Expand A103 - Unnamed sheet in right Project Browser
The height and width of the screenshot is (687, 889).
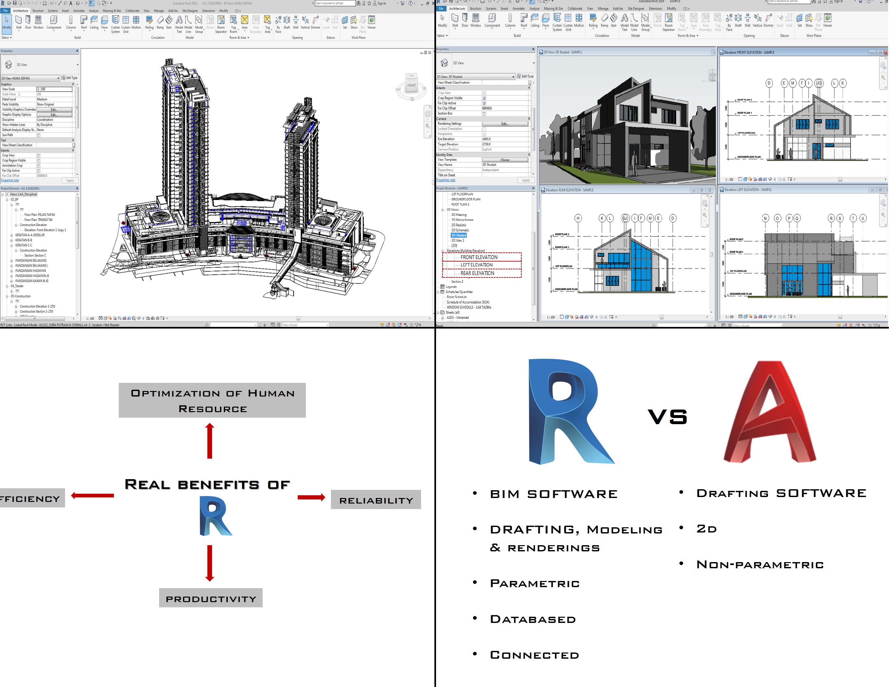(x=443, y=318)
